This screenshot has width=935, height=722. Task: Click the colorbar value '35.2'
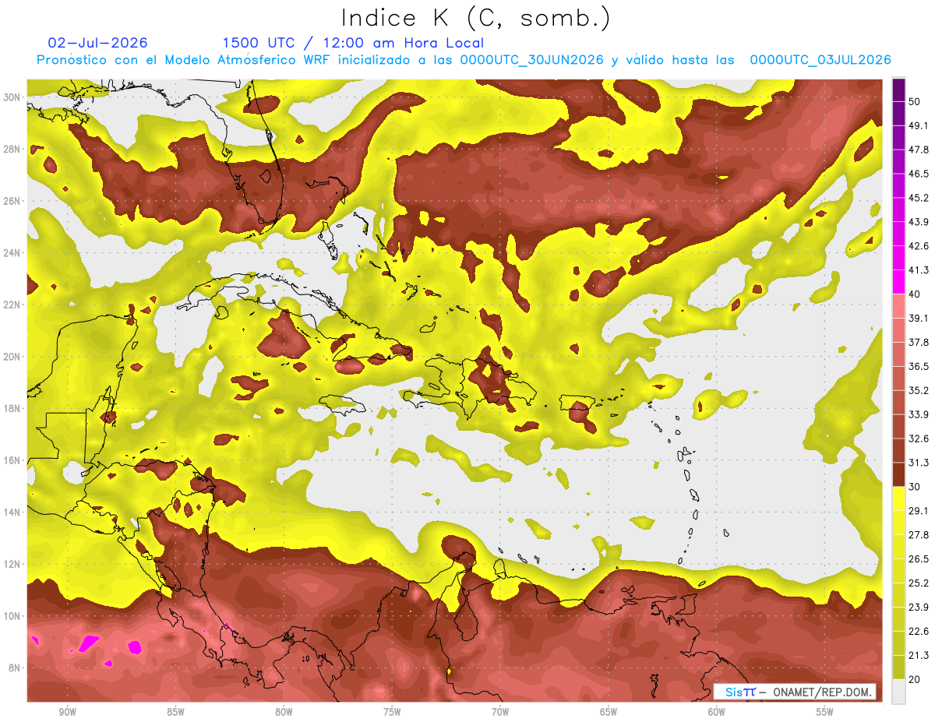[x=918, y=391]
